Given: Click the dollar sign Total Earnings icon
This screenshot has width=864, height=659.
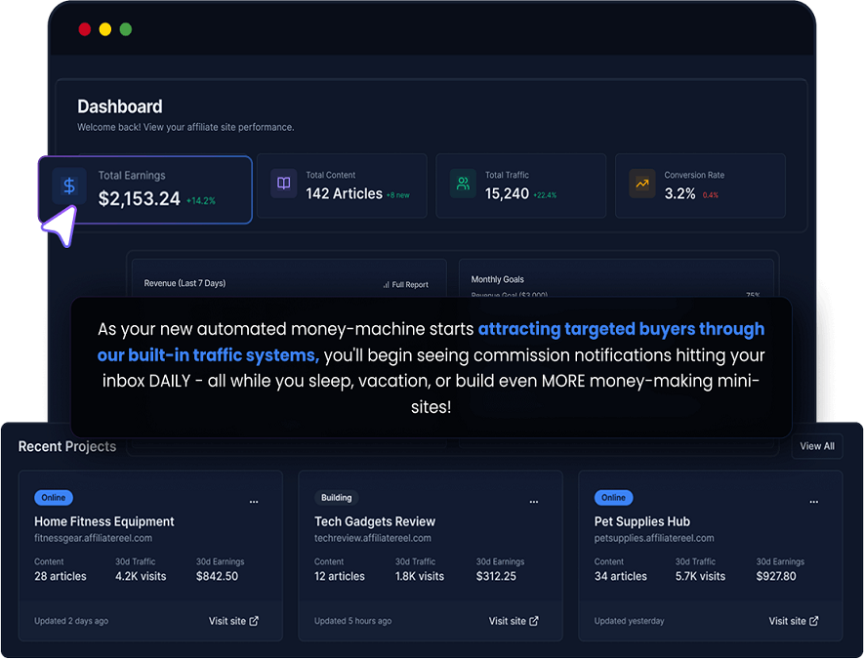Looking at the screenshot, I should (69, 185).
